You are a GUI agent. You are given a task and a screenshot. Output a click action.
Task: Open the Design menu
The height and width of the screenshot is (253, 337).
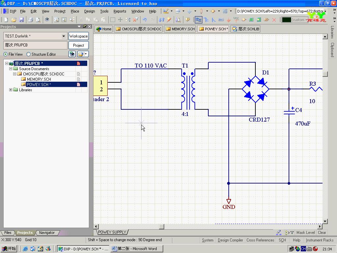90,11
